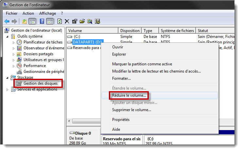The image size is (241, 151).
Task: Select Gestion des disques in tree
Action: (40, 83)
